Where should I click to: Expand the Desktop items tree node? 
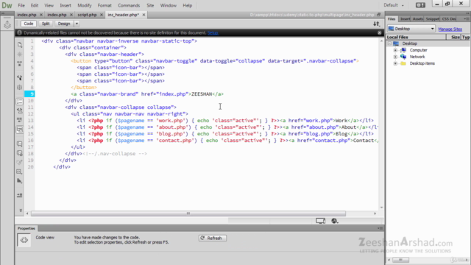[x=395, y=63]
